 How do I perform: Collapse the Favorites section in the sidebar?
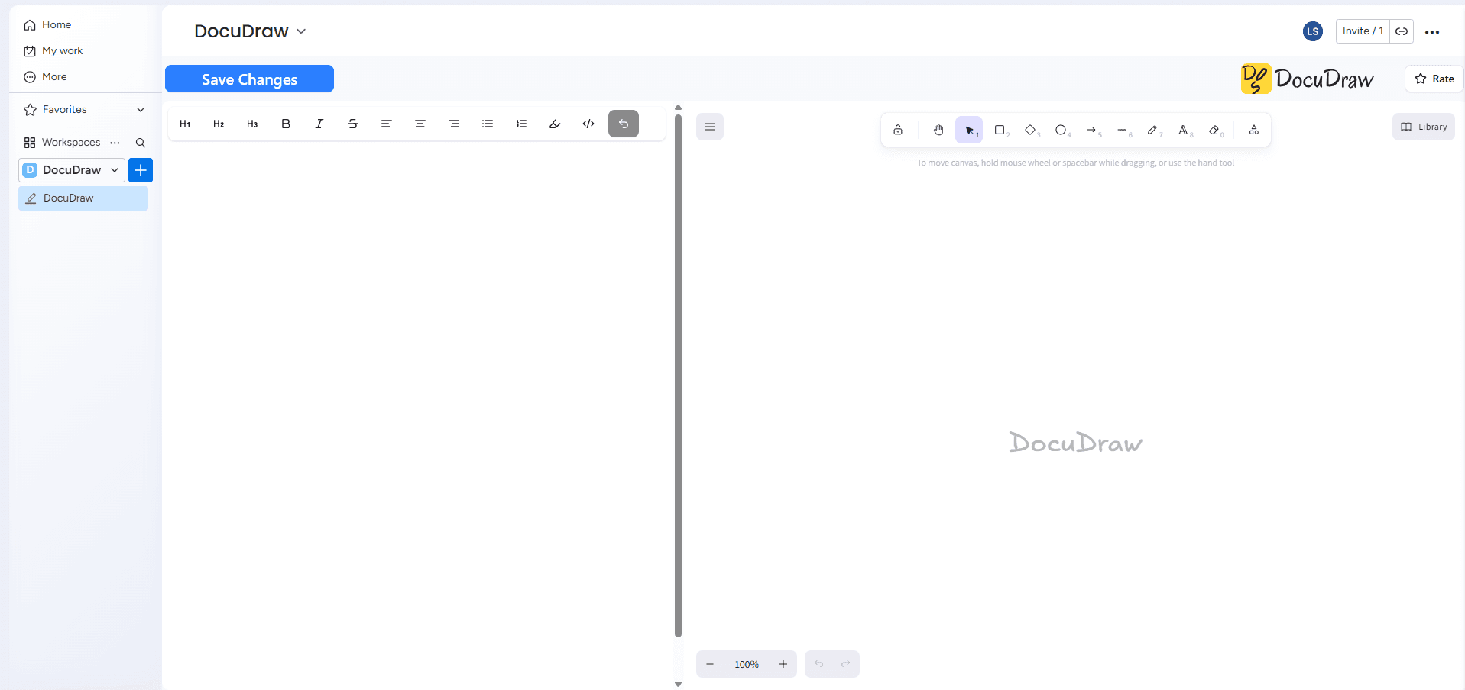[x=141, y=109]
